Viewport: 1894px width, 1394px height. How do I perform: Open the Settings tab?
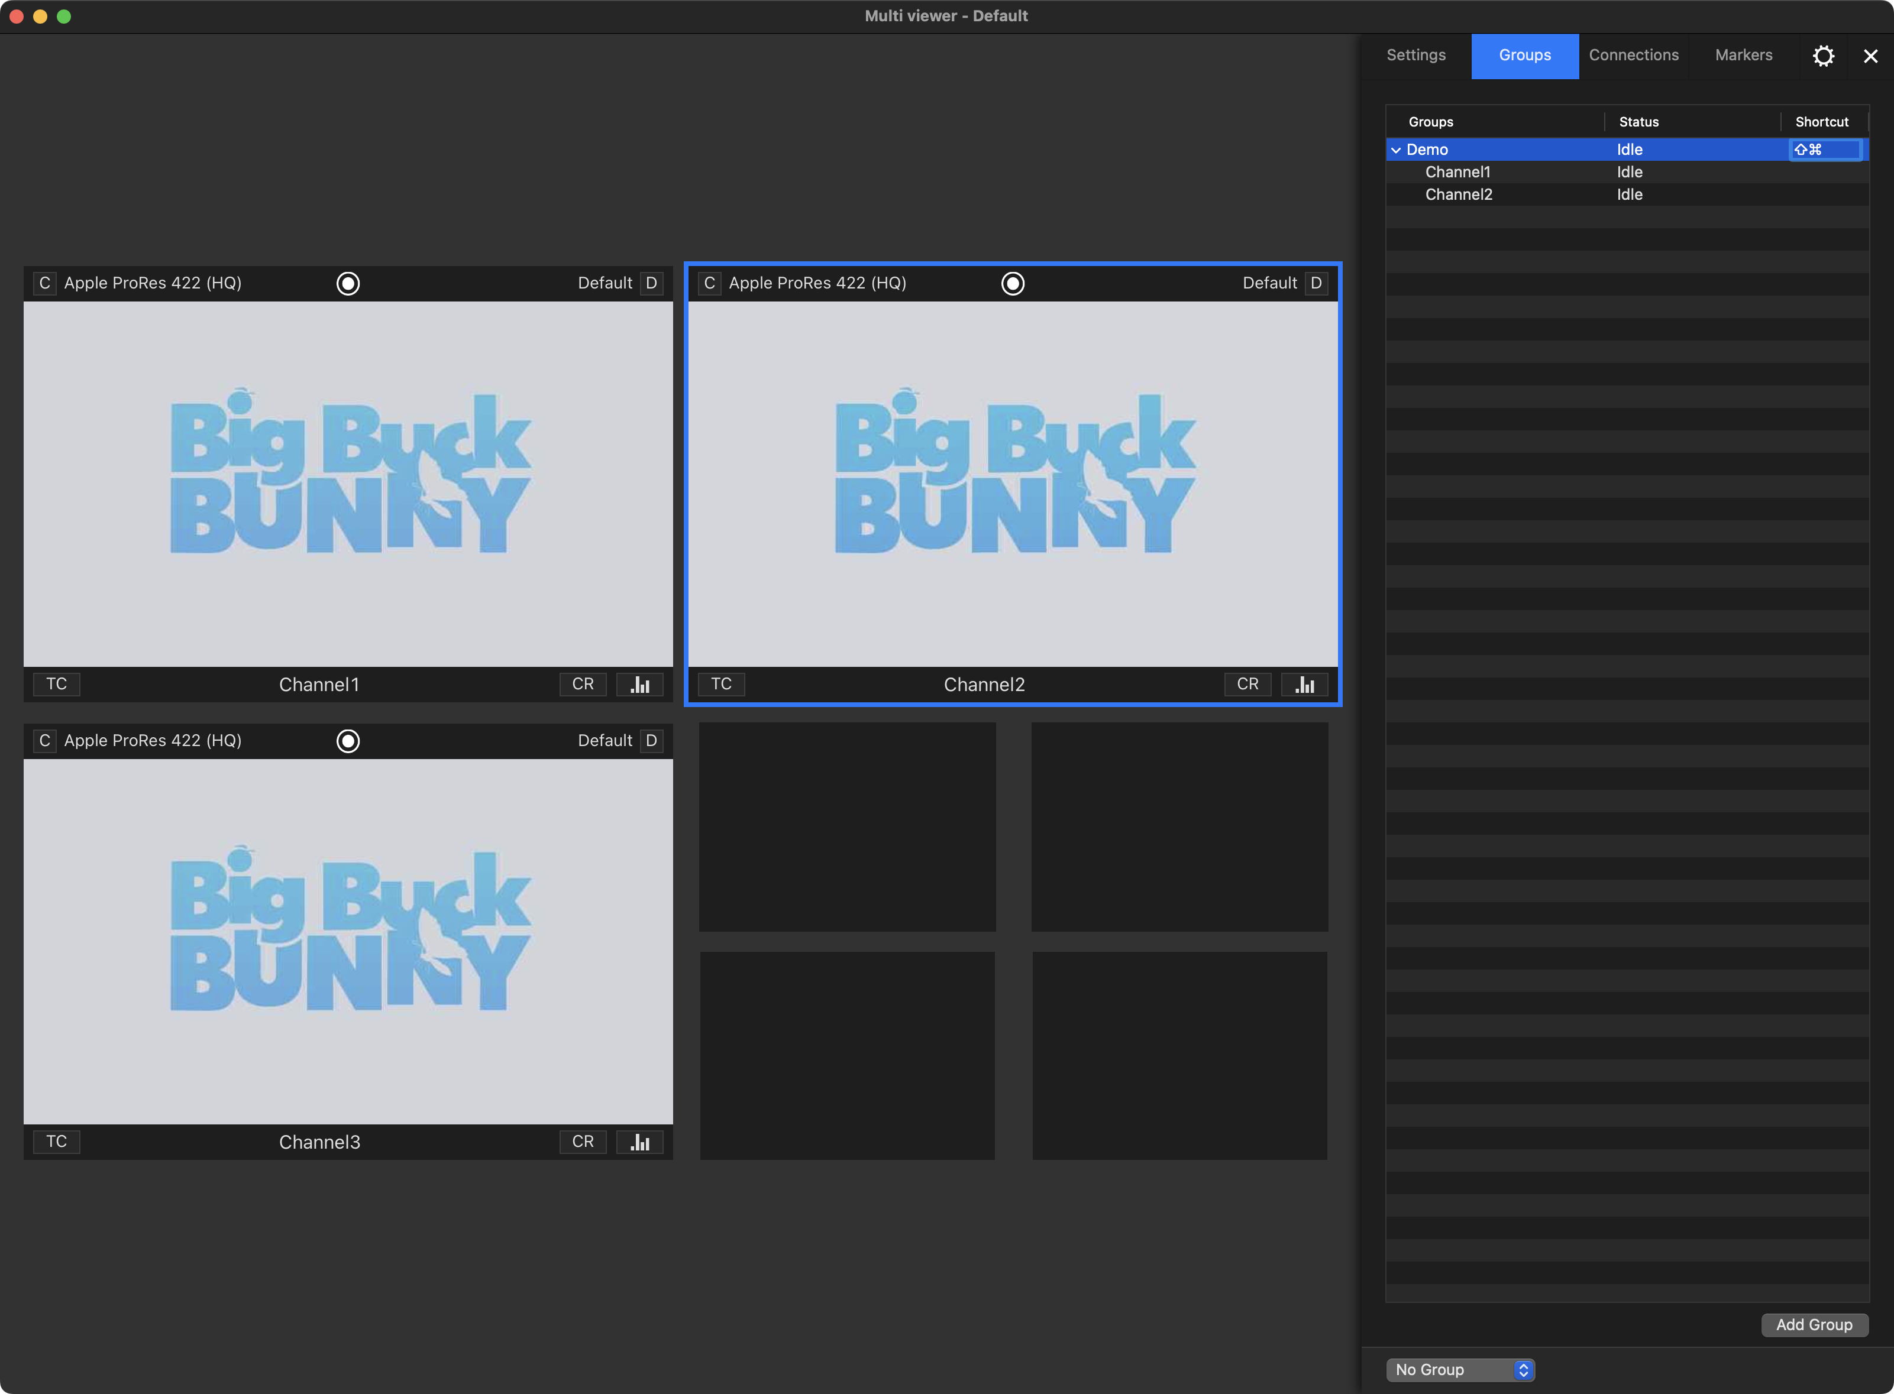pyautogui.click(x=1416, y=56)
